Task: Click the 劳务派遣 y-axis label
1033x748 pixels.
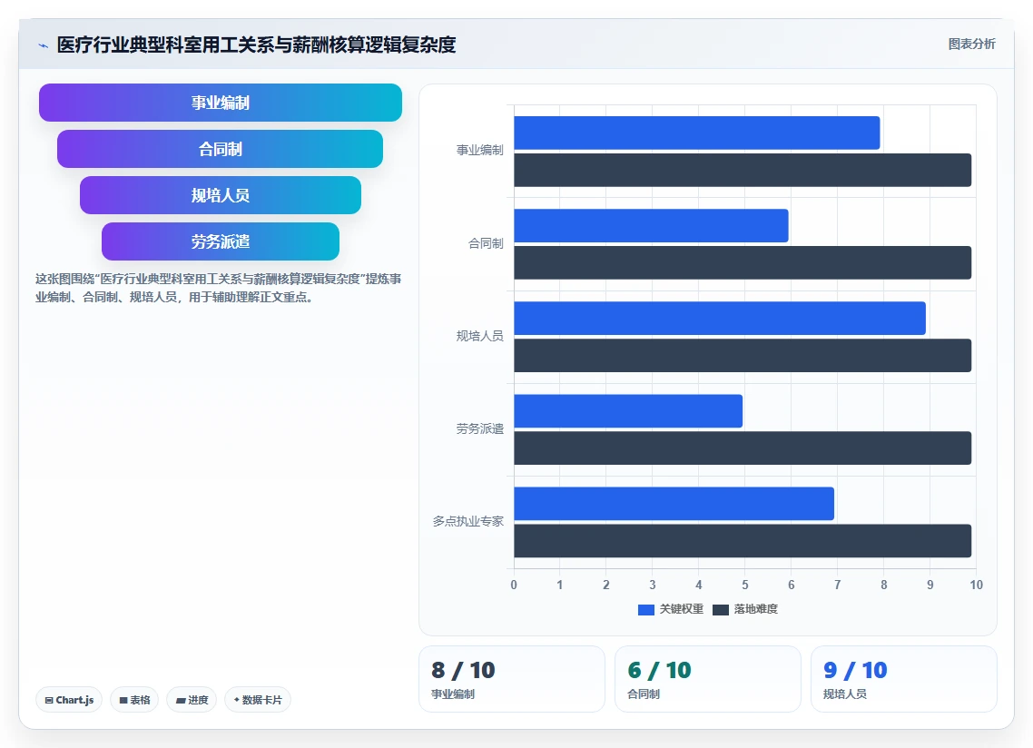Action: point(479,429)
